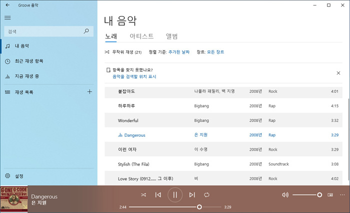
Task: Open mini player view icon
Action: coord(330,195)
